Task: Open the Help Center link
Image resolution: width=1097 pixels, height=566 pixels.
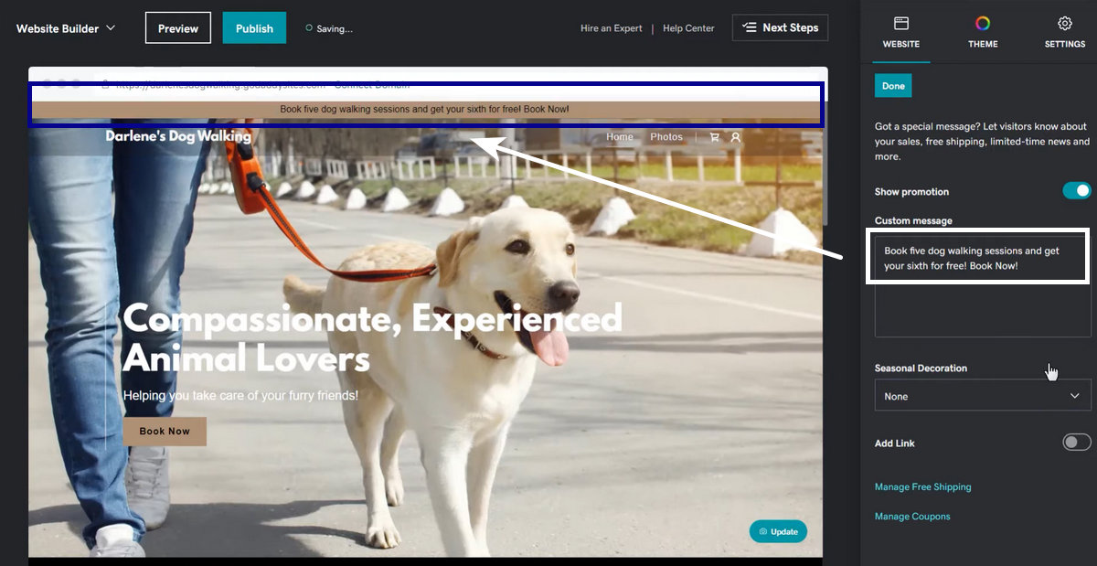Action: coord(688,28)
